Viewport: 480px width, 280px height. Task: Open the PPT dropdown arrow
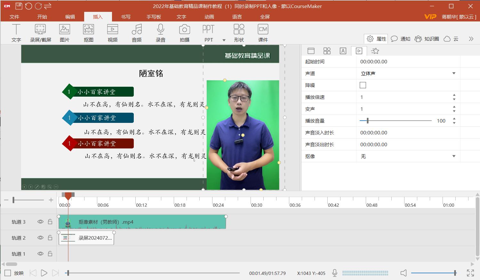pos(224,40)
